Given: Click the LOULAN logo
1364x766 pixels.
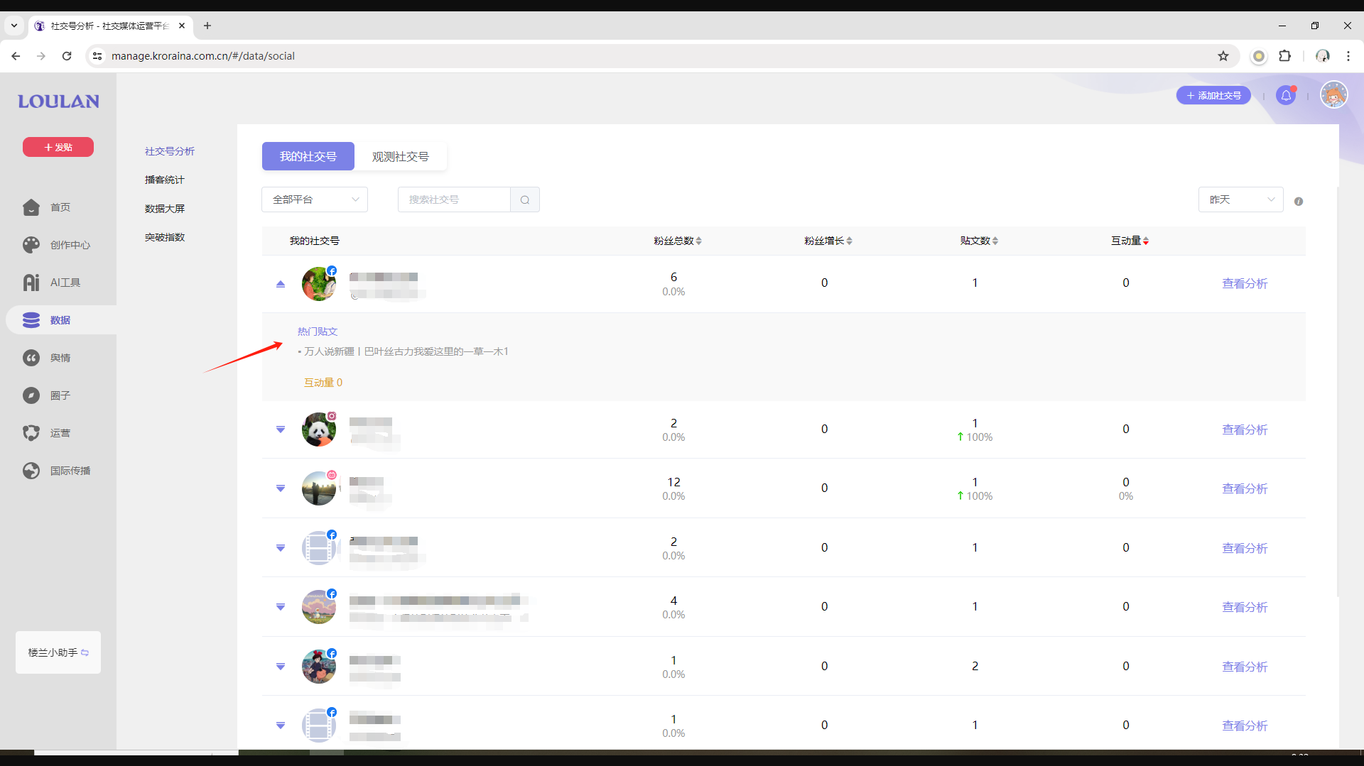Looking at the screenshot, I should pos(58,102).
